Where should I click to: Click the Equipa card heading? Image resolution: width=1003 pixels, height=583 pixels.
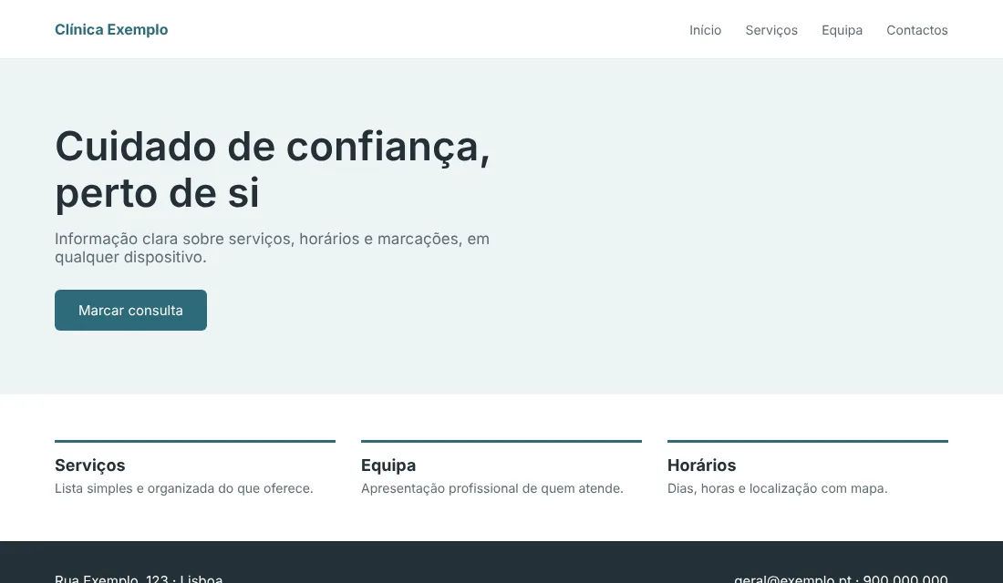pyautogui.click(x=388, y=465)
